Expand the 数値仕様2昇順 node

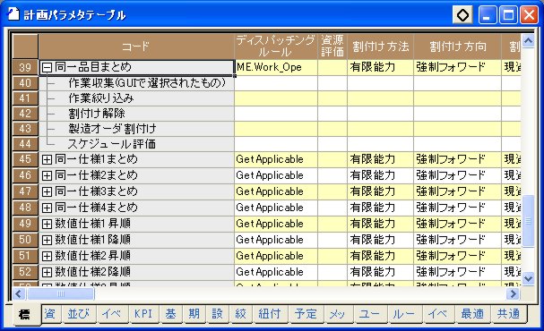coord(47,256)
